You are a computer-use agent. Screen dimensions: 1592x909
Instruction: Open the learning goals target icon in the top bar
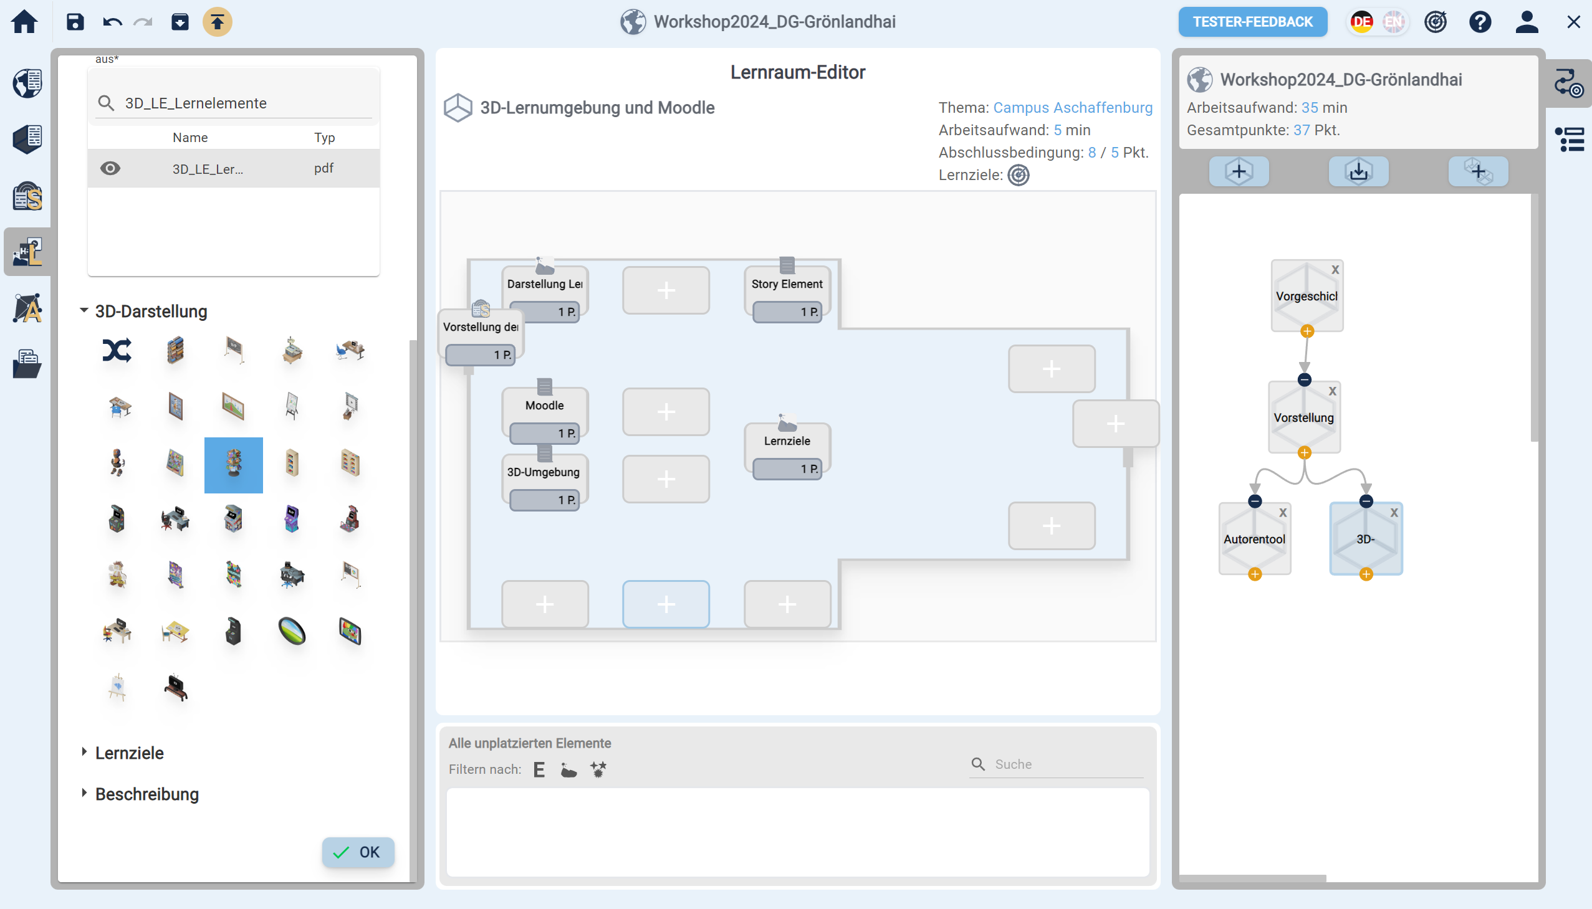pos(1436,22)
